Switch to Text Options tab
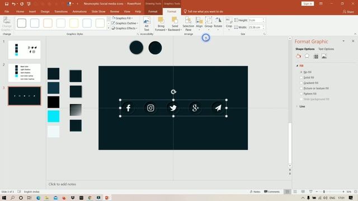The image size is (358, 201). [x=326, y=49]
